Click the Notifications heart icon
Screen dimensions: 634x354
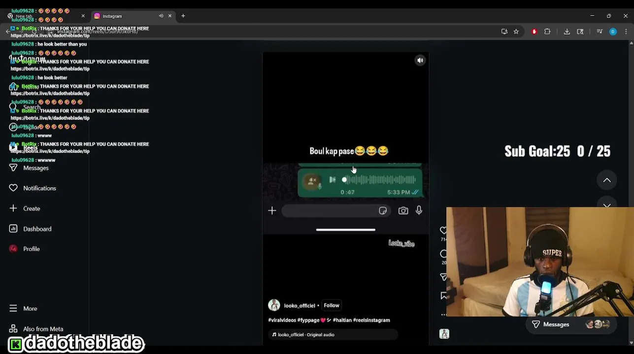[13, 188]
